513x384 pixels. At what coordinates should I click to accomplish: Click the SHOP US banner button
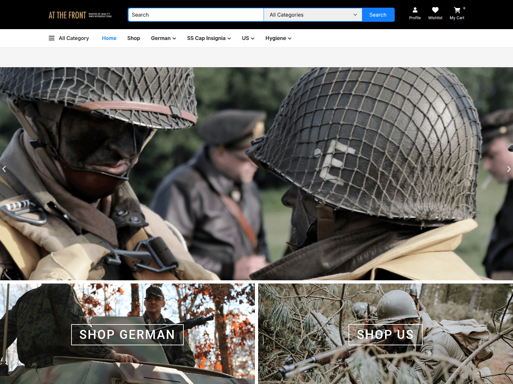point(385,335)
